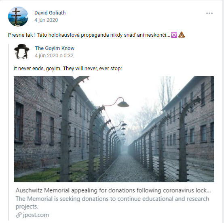Open the three-dot post options menu
The height and width of the screenshot is (223, 224).
[209, 13]
